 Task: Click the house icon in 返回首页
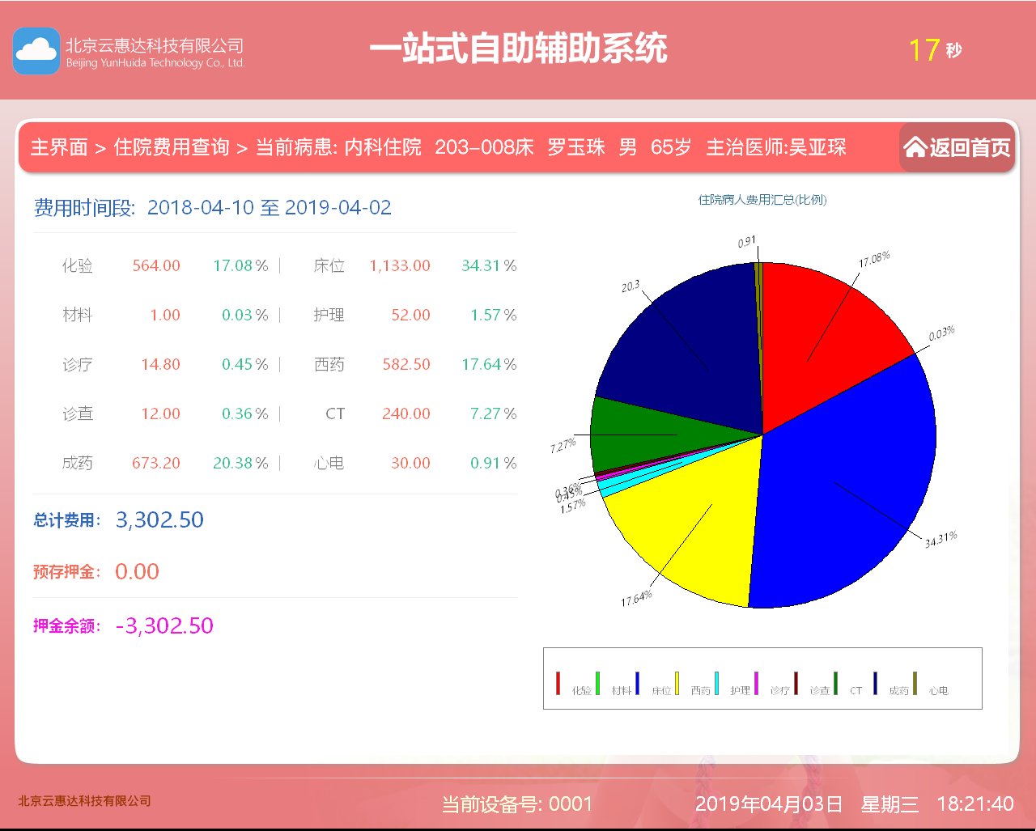pyautogui.click(x=915, y=146)
